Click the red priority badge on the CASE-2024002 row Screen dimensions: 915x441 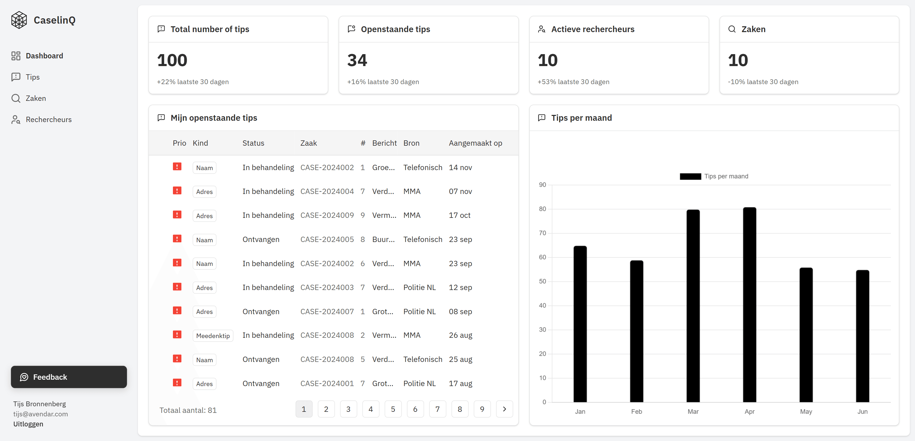[177, 166]
